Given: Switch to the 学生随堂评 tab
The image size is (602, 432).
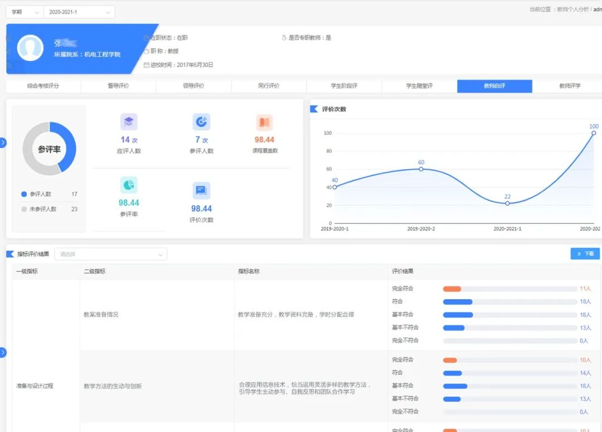Looking at the screenshot, I should point(419,86).
